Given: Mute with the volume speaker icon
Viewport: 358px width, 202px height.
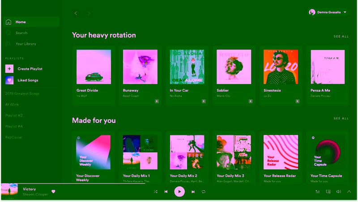Looking at the screenshot, I should 339,192.
